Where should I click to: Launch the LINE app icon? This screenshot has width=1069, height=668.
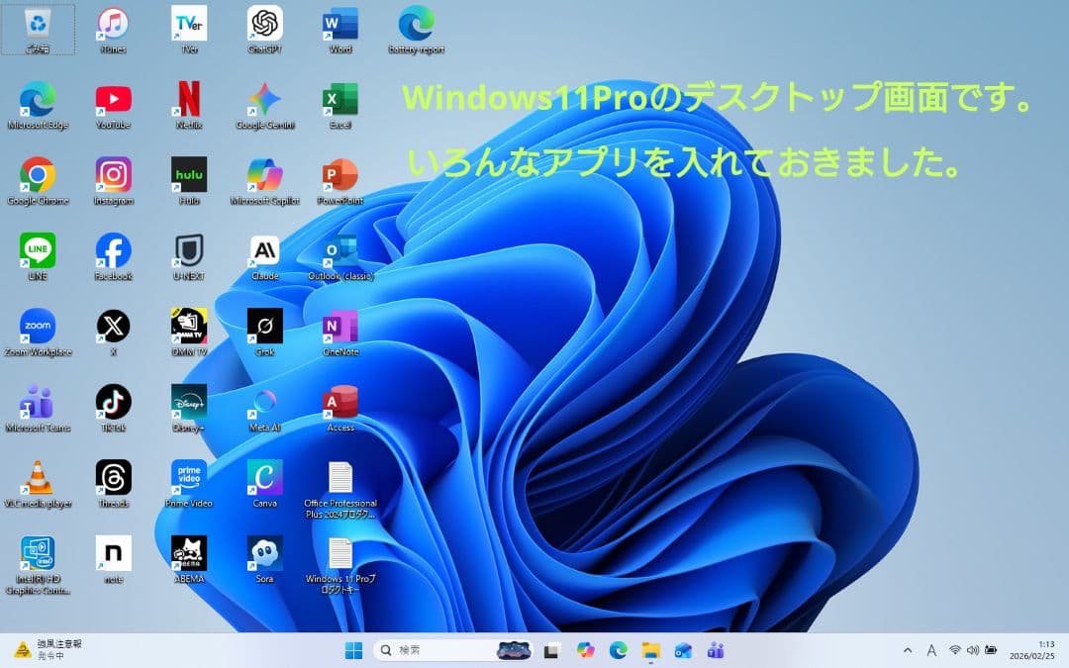point(38,256)
